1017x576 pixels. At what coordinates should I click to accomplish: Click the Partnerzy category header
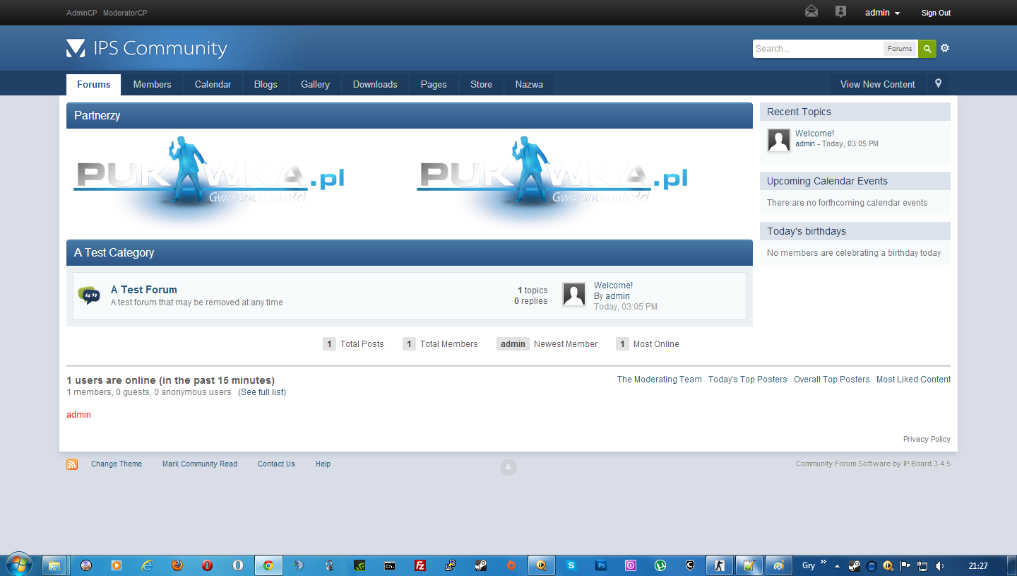click(410, 115)
